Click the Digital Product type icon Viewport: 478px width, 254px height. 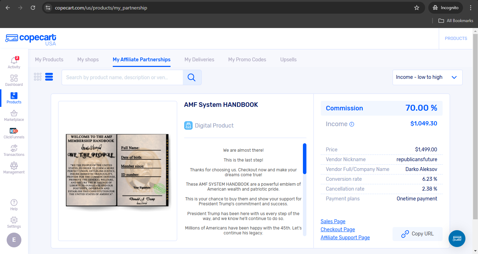coord(188,125)
